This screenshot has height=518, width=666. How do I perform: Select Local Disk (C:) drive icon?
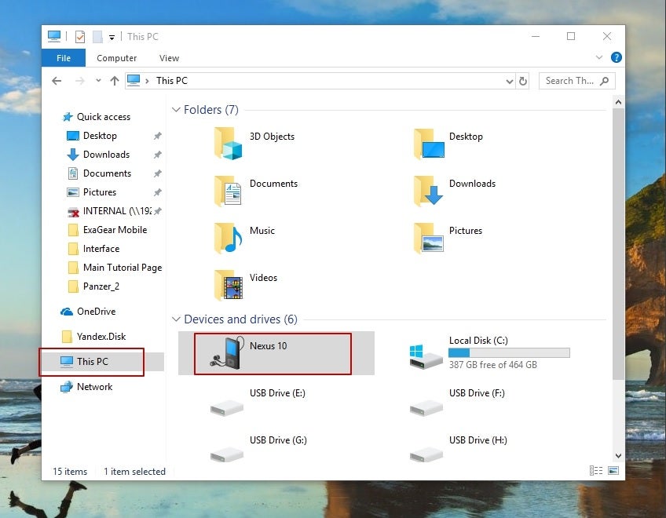(426, 356)
